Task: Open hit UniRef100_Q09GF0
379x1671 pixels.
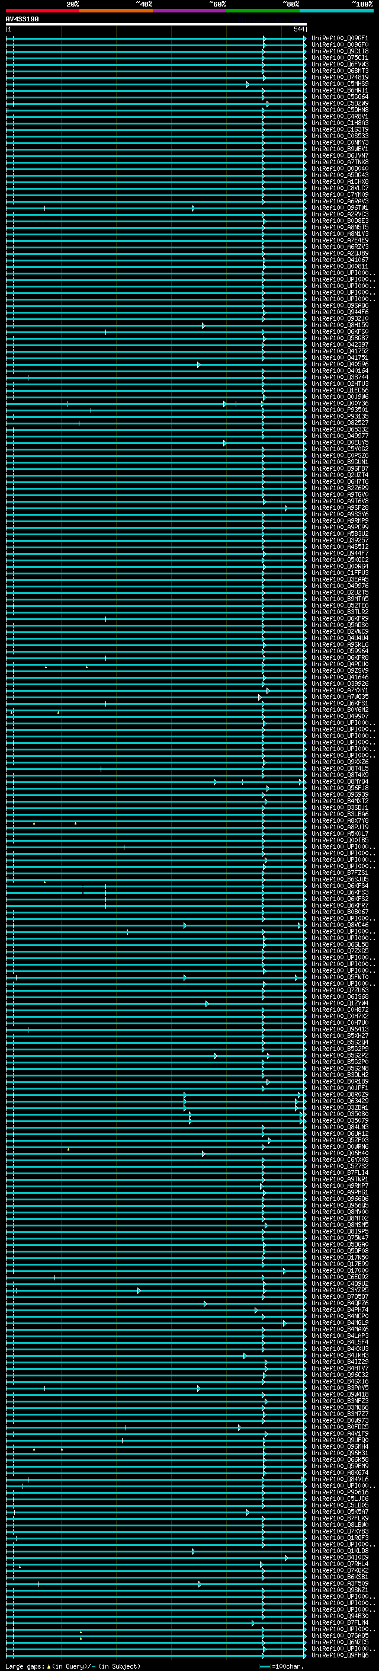Action: tap(339, 45)
